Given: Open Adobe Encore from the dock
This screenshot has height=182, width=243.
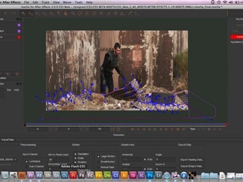Looking at the screenshot, I should pos(56,175).
